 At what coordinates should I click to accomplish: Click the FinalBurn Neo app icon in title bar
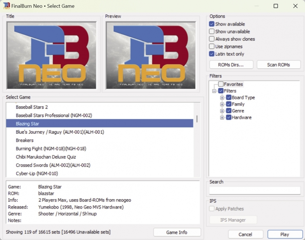pyautogui.click(x=6, y=6)
